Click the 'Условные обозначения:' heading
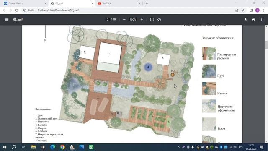The width and height of the screenshot is (268, 151). pyautogui.click(x=218, y=38)
